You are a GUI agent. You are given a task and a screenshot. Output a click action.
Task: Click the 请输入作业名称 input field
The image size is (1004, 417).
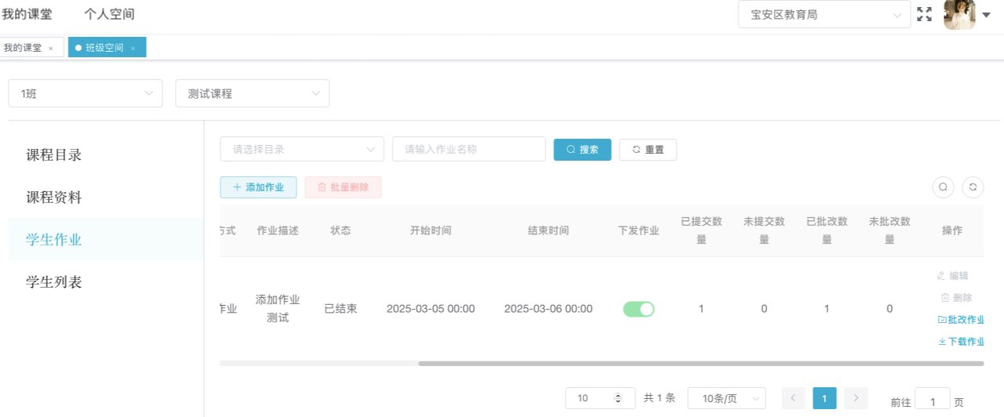pos(468,149)
